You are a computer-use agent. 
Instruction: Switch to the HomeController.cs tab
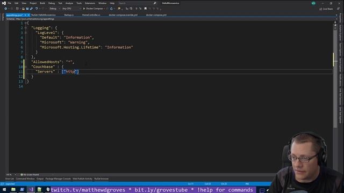pyautogui.click(x=91, y=15)
